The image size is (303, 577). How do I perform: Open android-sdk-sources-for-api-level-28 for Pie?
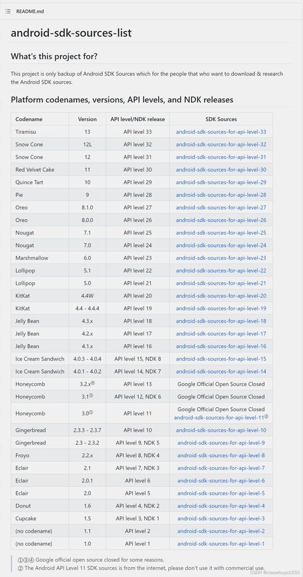(221, 195)
